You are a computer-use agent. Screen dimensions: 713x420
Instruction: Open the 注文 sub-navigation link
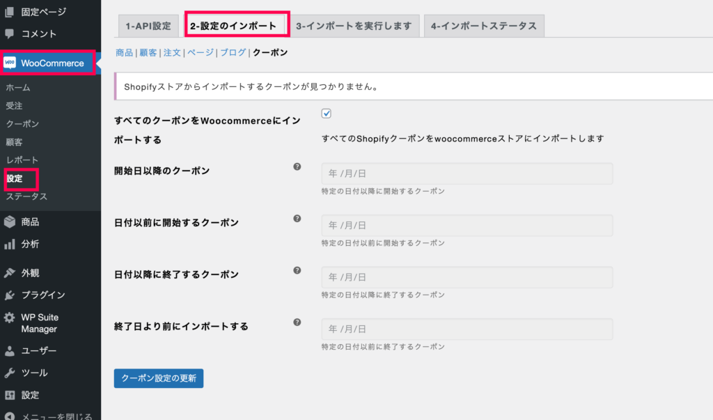(x=172, y=53)
